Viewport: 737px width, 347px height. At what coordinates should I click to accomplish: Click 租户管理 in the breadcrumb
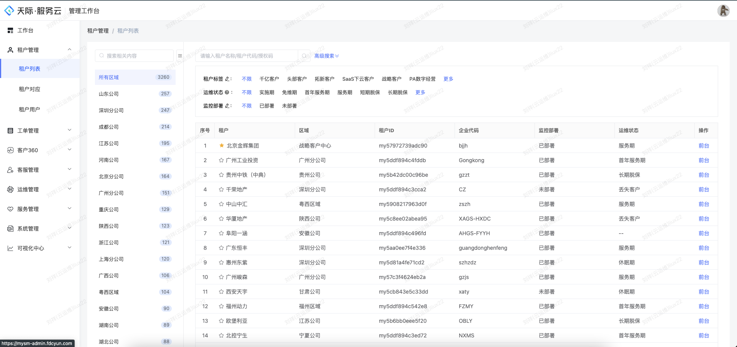[98, 31]
